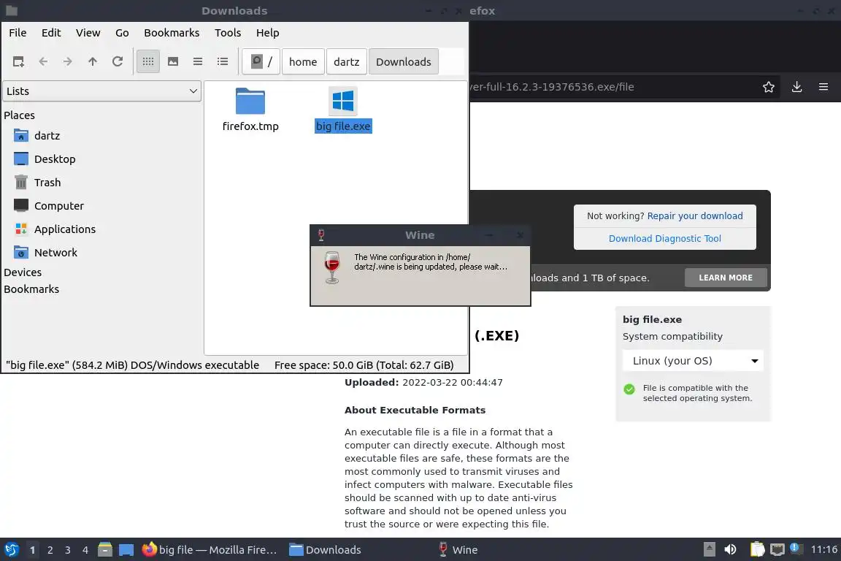The height and width of the screenshot is (561, 841).
Task: Switch to Firefox big file taskbar entry
Action: pyautogui.click(x=210, y=550)
